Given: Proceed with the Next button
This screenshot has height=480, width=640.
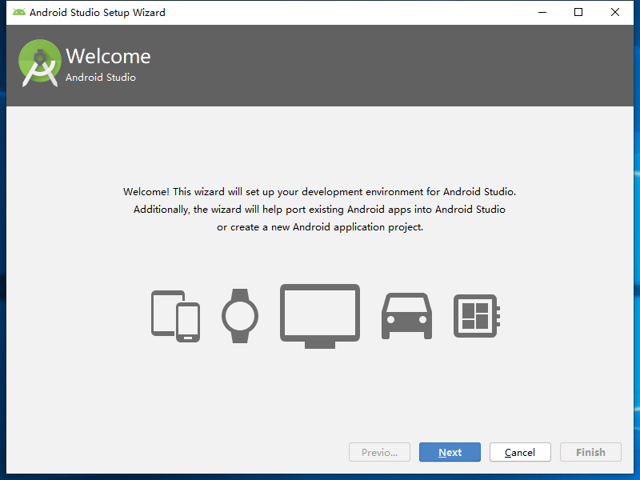Looking at the screenshot, I should pyautogui.click(x=450, y=452).
